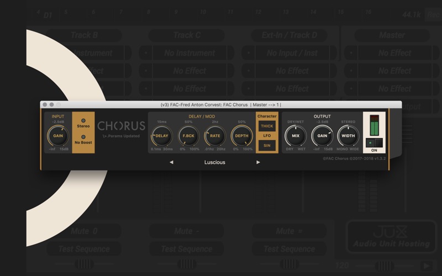The width and height of the screenshot is (442, 276).
Task: Click dot button beside Track C No Instrument
Action: click(x=146, y=53)
